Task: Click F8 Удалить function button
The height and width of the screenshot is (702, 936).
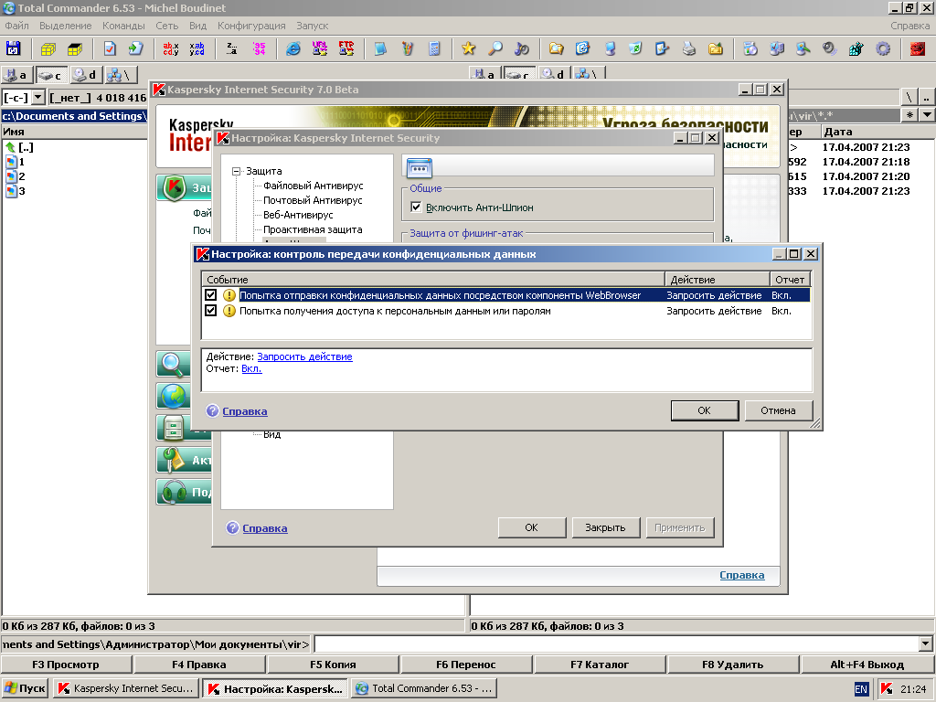Action: point(732,665)
